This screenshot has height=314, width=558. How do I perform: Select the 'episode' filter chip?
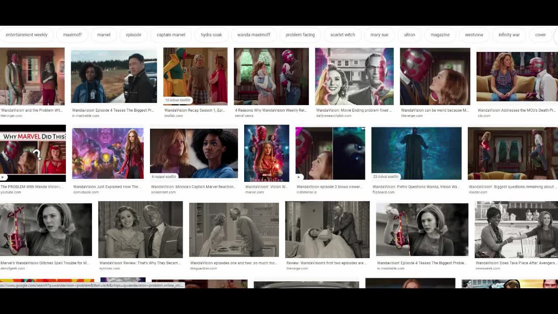133,35
